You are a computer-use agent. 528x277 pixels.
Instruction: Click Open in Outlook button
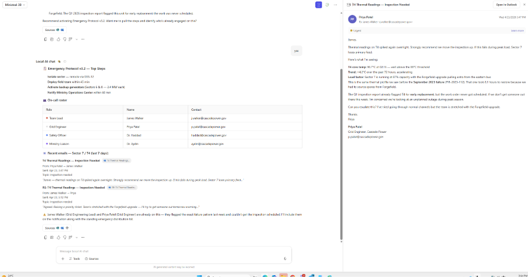click(506, 5)
